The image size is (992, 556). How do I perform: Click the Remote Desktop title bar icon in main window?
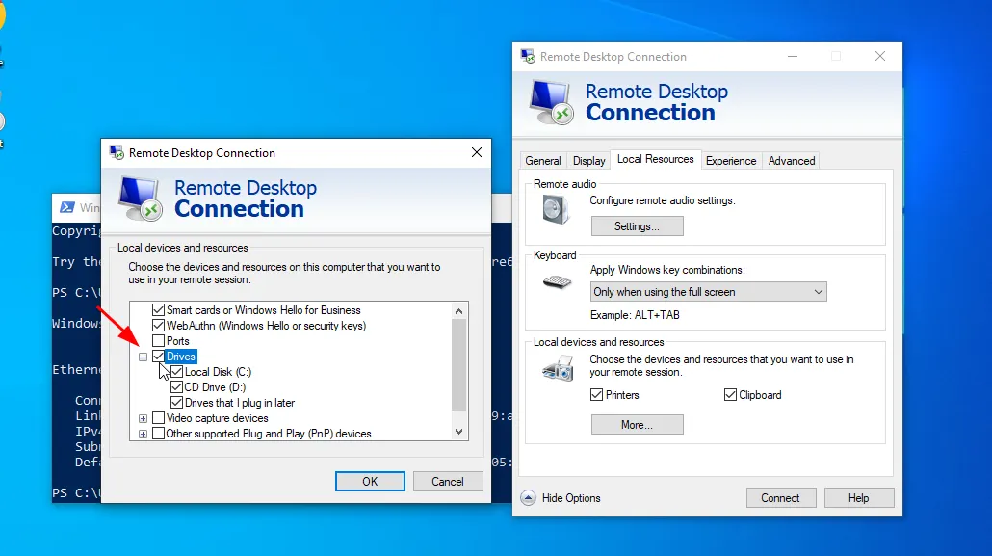click(528, 57)
